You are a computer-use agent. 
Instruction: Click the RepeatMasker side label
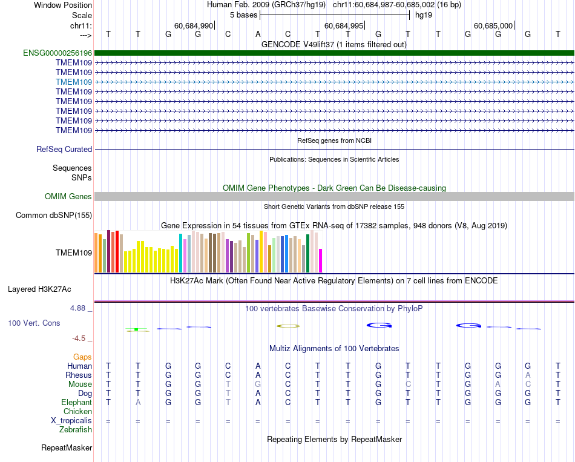point(67,448)
